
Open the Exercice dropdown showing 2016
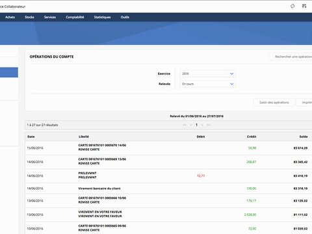tap(207, 73)
